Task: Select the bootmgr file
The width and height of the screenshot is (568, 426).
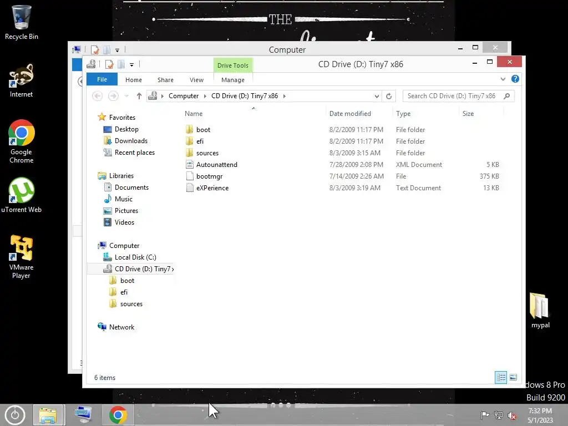Action: tap(209, 176)
